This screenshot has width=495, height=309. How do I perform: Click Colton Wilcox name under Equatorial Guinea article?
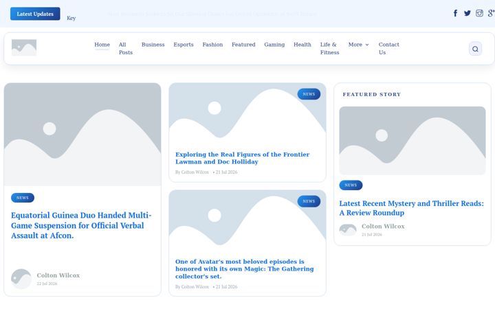(58, 275)
